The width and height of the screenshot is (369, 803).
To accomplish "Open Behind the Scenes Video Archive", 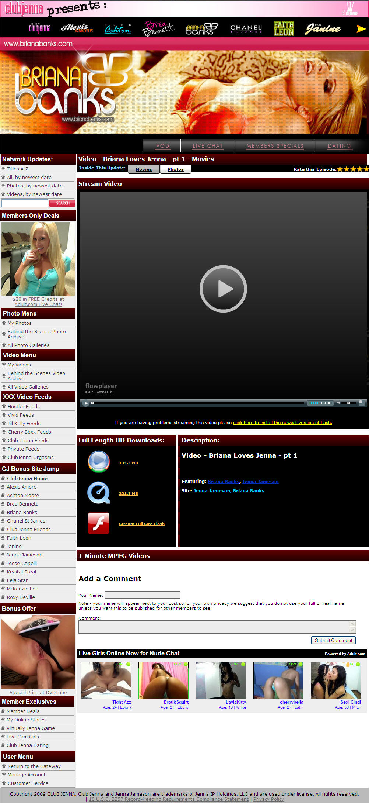I will point(36,376).
